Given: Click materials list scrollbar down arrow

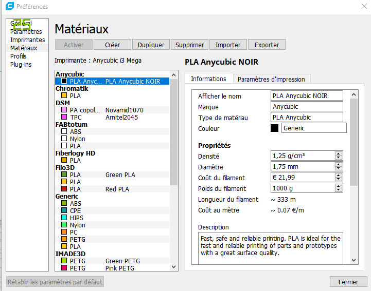Looking at the screenshot, I should pyautogui.click(x=174, y=267).
